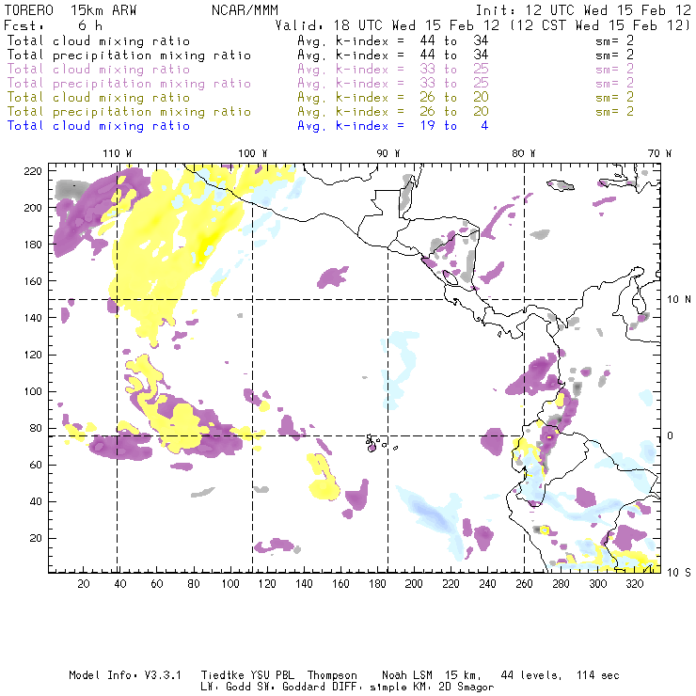Select the blue 'Total cloud mixing ratio' legend line
696x696 pixels.
[x=99, y=126]
